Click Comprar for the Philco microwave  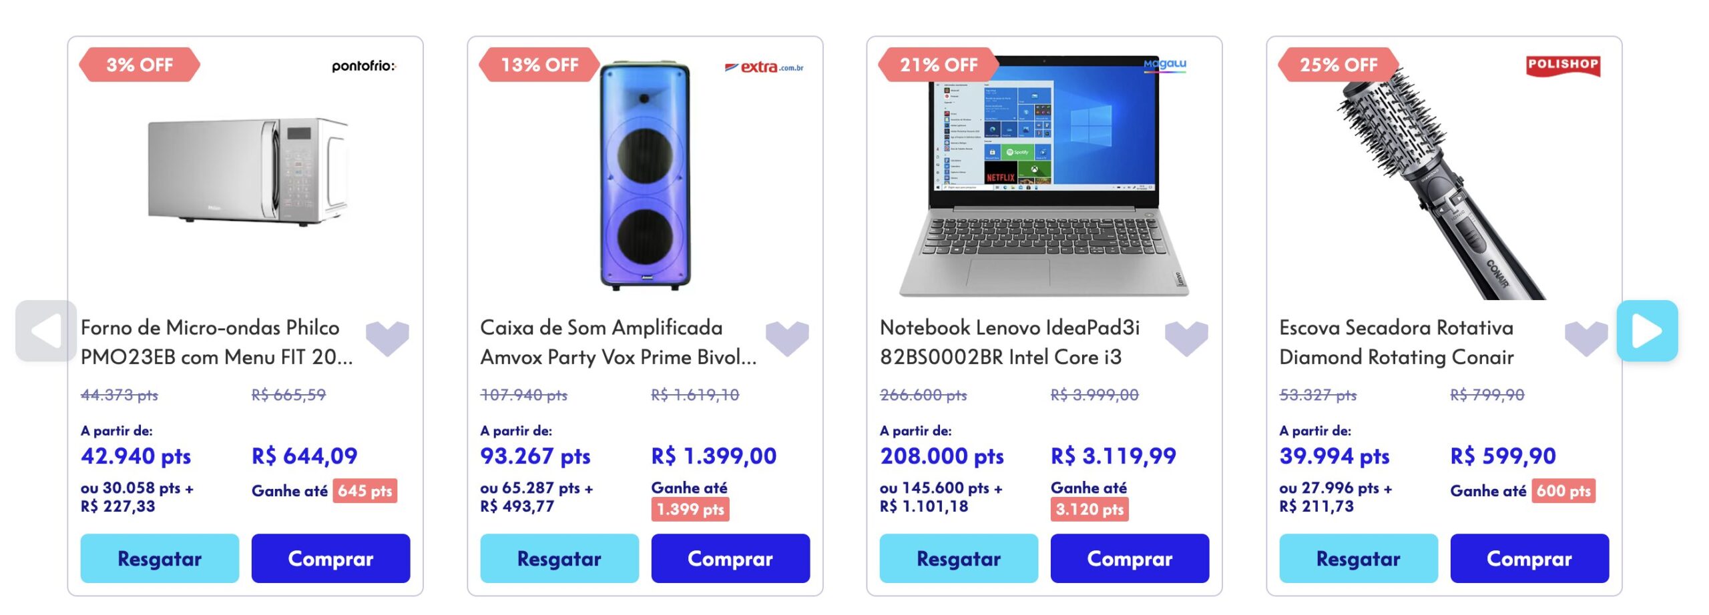click(330, 558)
